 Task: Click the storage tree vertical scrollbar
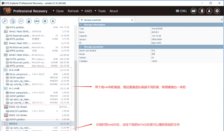pos(76,94)
